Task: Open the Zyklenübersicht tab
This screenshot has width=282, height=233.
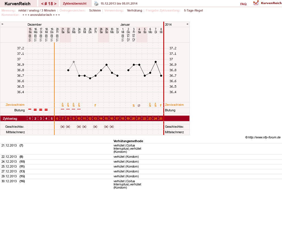Action: tap(75, 3)
